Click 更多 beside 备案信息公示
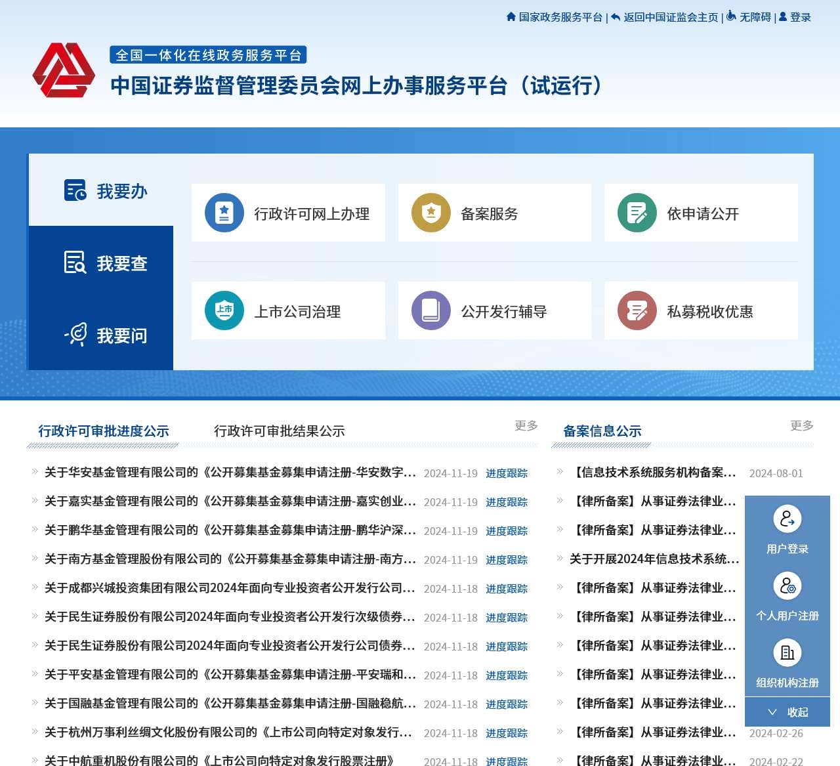Viewport: 840px width, 766px height. (801, 425)
